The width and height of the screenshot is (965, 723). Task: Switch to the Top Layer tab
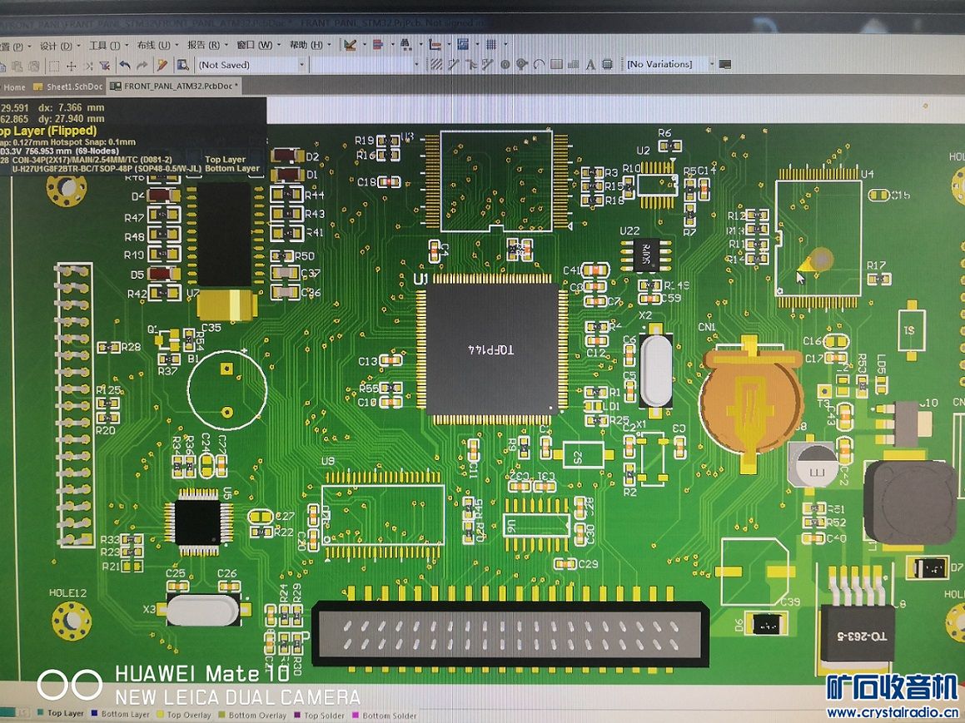pos(65,714)
